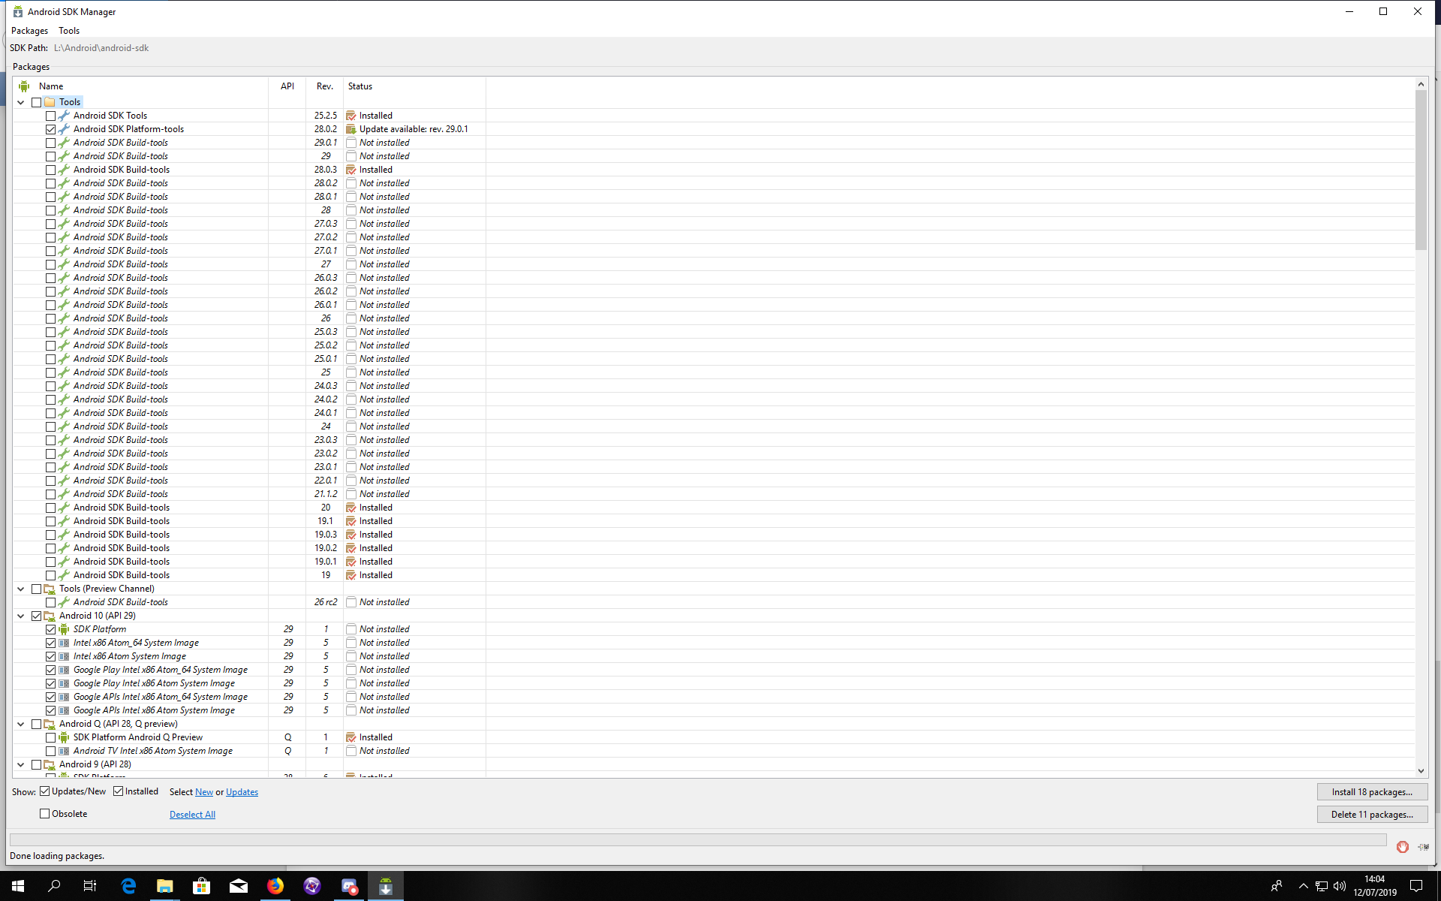The height and width of the screenshot is (901, 1441).
Task: Check the Android SDK Tools checkbox
Action: point(50,116)
